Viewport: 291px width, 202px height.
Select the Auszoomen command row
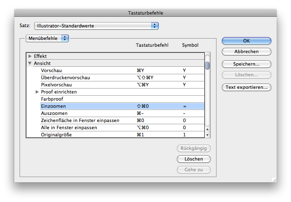[x=54, y=113]
